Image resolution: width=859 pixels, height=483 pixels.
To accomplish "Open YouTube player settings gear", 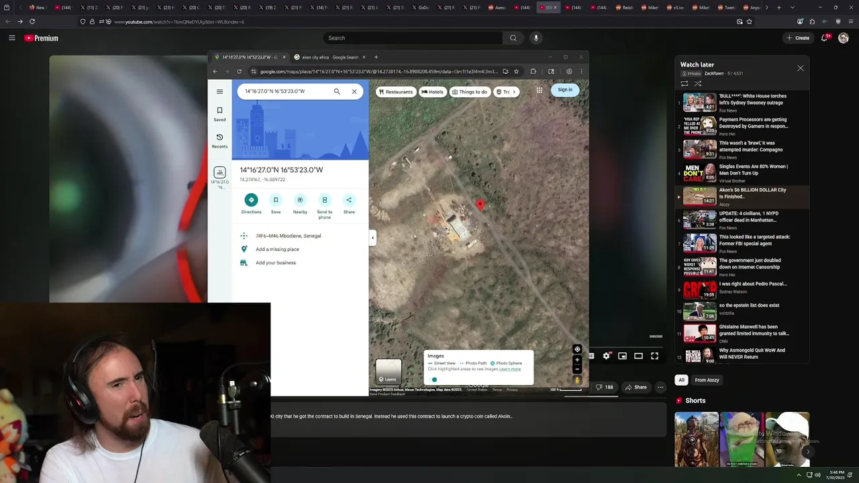I will [x=607, y=356].
